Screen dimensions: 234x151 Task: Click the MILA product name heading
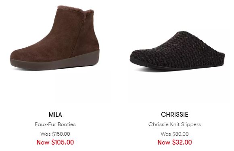point(55,114)
